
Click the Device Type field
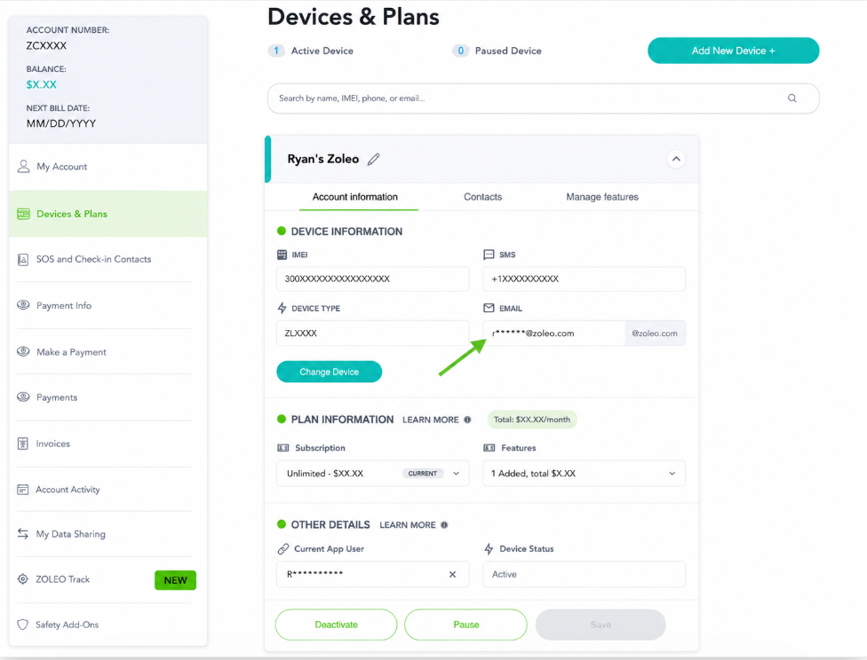pos(373,333)
